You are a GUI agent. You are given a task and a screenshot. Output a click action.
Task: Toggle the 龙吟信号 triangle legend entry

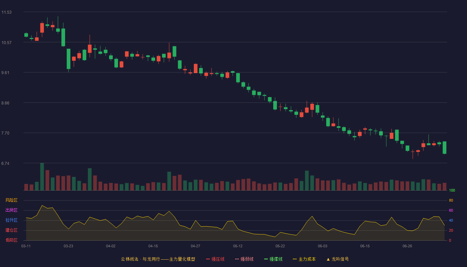click(x=337, y=259)
